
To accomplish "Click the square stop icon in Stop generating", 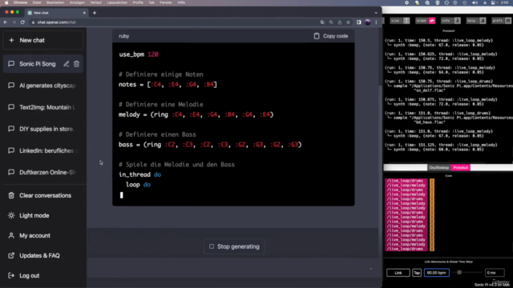I will click(212, 246).
